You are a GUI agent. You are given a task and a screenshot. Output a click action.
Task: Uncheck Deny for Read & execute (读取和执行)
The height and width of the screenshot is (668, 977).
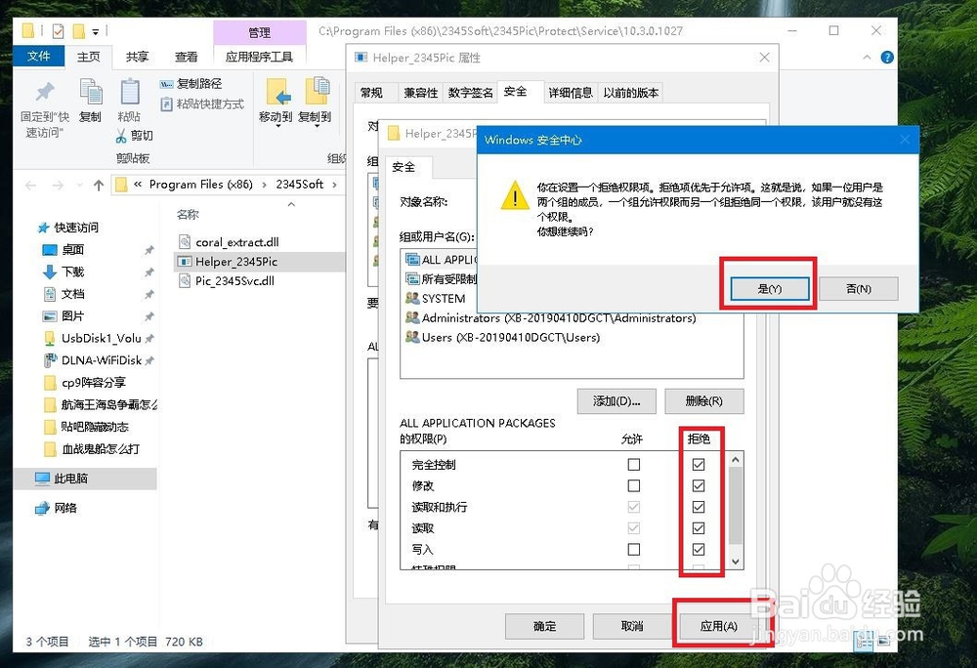pyautogui.click(x=699, y=507)
